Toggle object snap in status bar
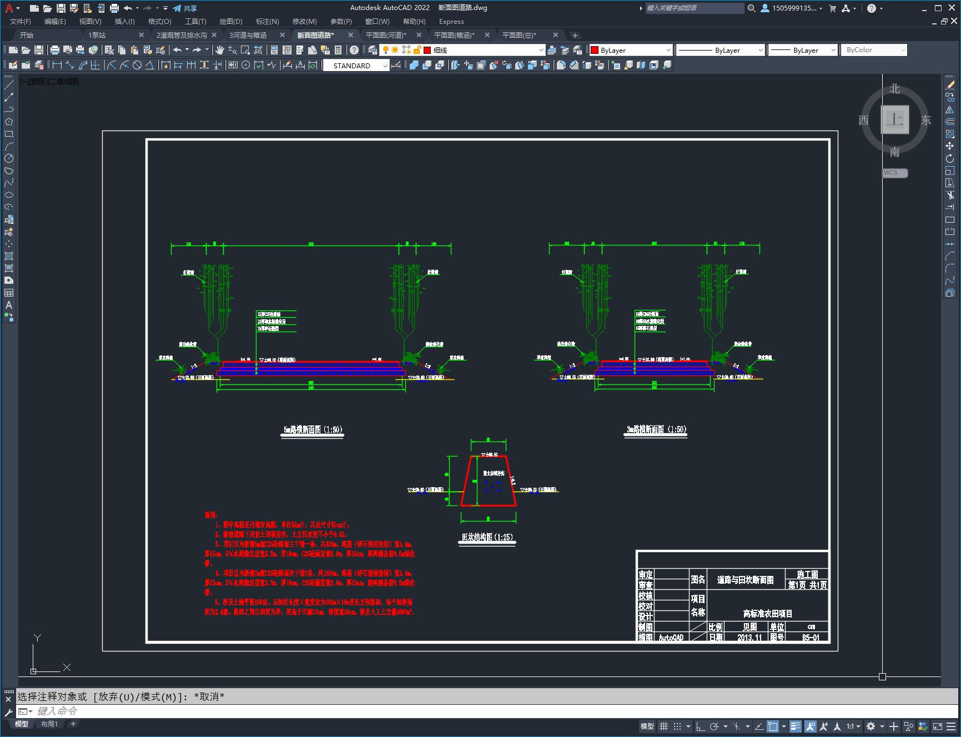 click(773, 726)
